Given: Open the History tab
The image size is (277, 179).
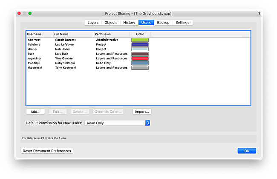Looking at the screenshot, I should [129, 23].
